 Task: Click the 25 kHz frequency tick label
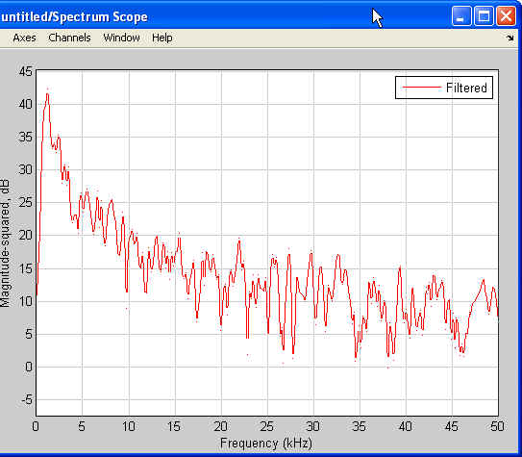(267, 426)
